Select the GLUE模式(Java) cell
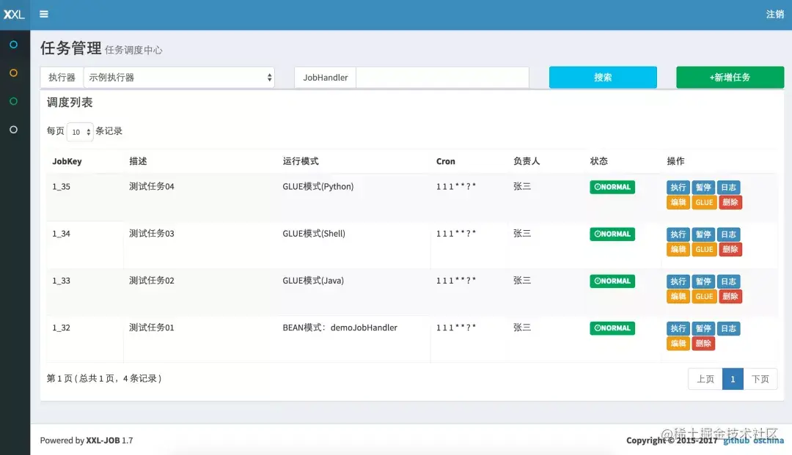 tap(313, 281)
